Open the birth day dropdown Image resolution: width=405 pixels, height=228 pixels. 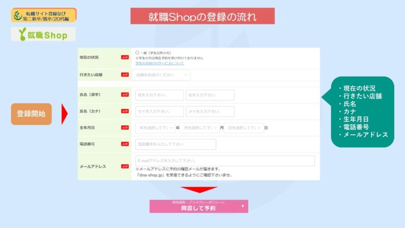[244, 128]
